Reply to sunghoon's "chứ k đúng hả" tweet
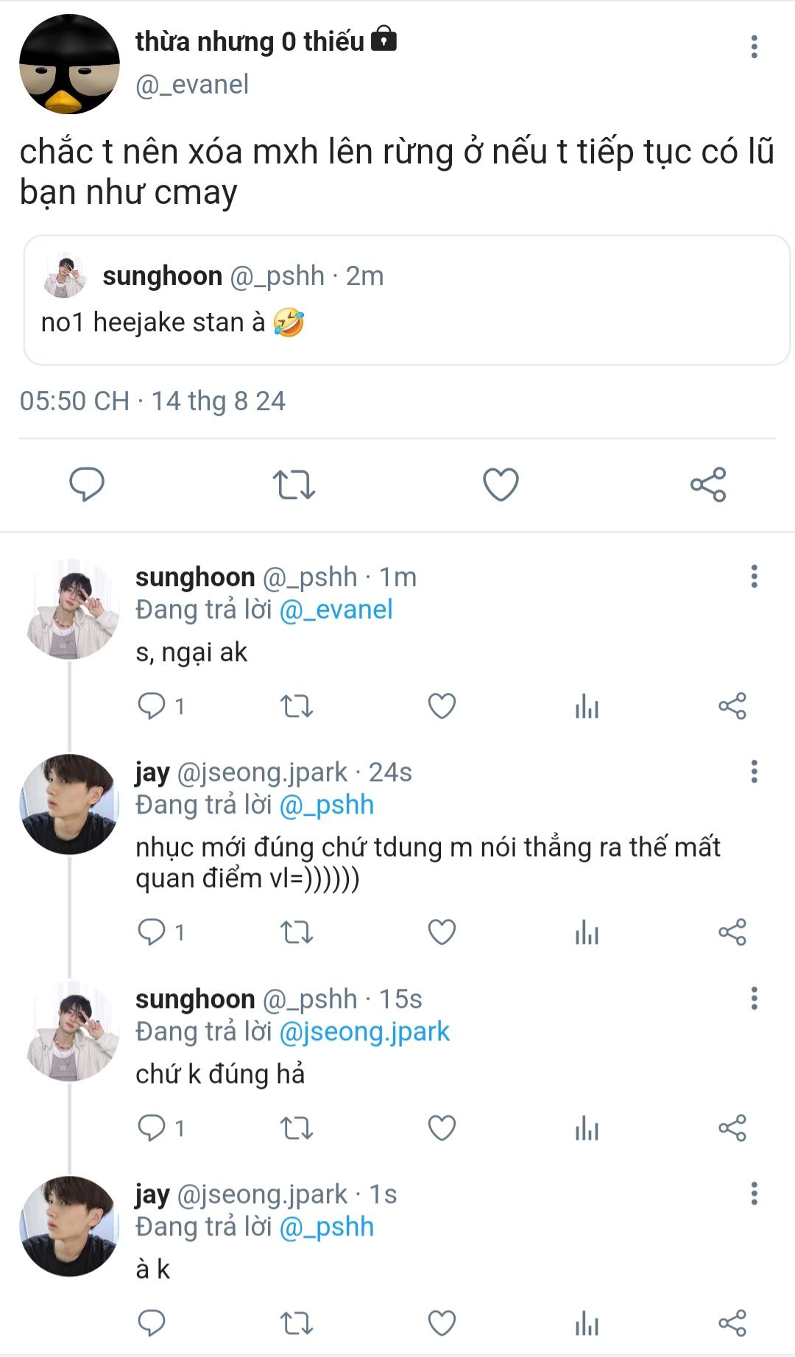795x1357 pixels. tap(152, 1128)
